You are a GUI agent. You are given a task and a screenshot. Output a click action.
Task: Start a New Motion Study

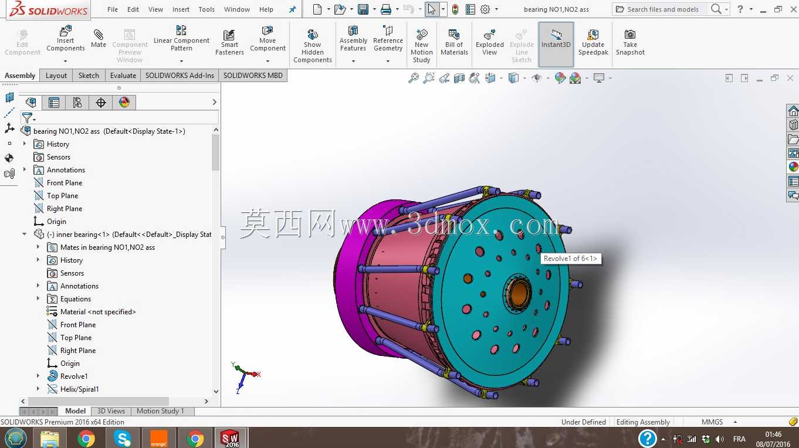coord(421,46)
